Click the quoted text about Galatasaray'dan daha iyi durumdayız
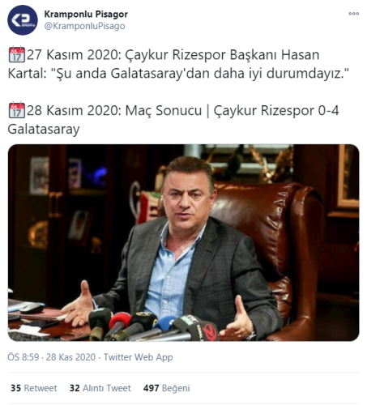This screenshot has width=367, height=405. [200, 73]
